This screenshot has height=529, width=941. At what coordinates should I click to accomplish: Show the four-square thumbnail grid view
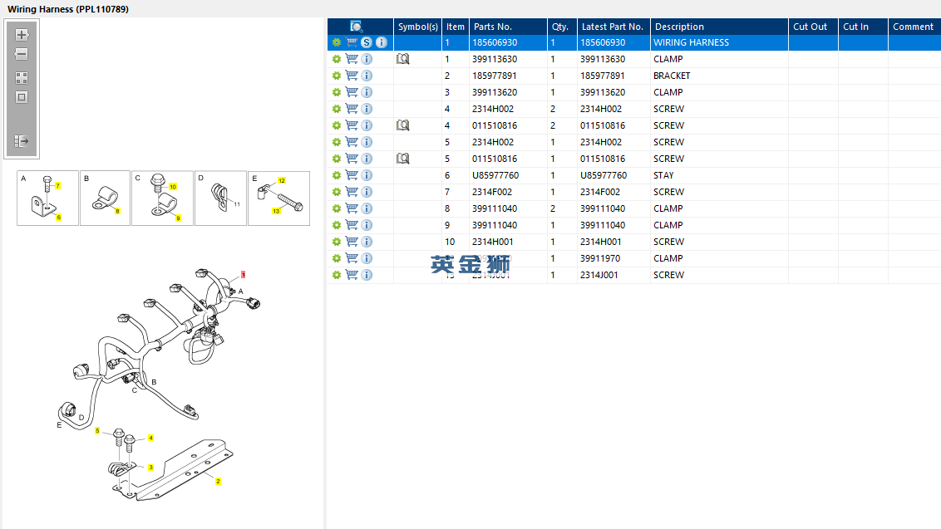pyautogui.click(x=22, y=78)
